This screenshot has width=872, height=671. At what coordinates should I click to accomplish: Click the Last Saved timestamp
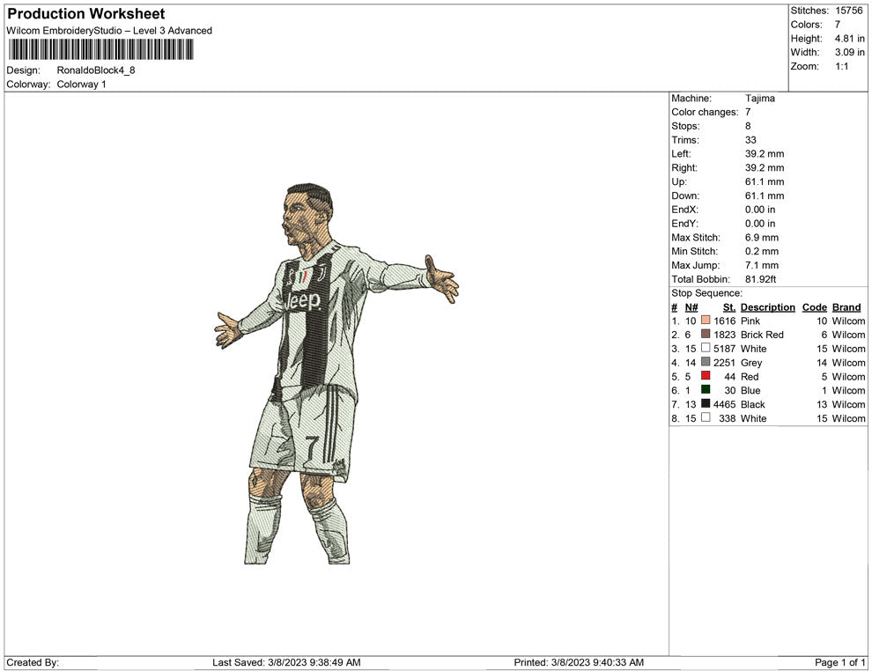coord(286,662)
